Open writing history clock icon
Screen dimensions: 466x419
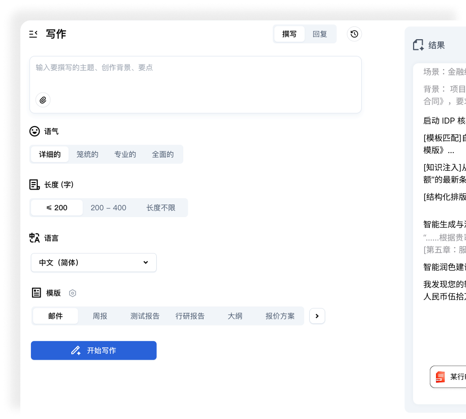(354, 34)
